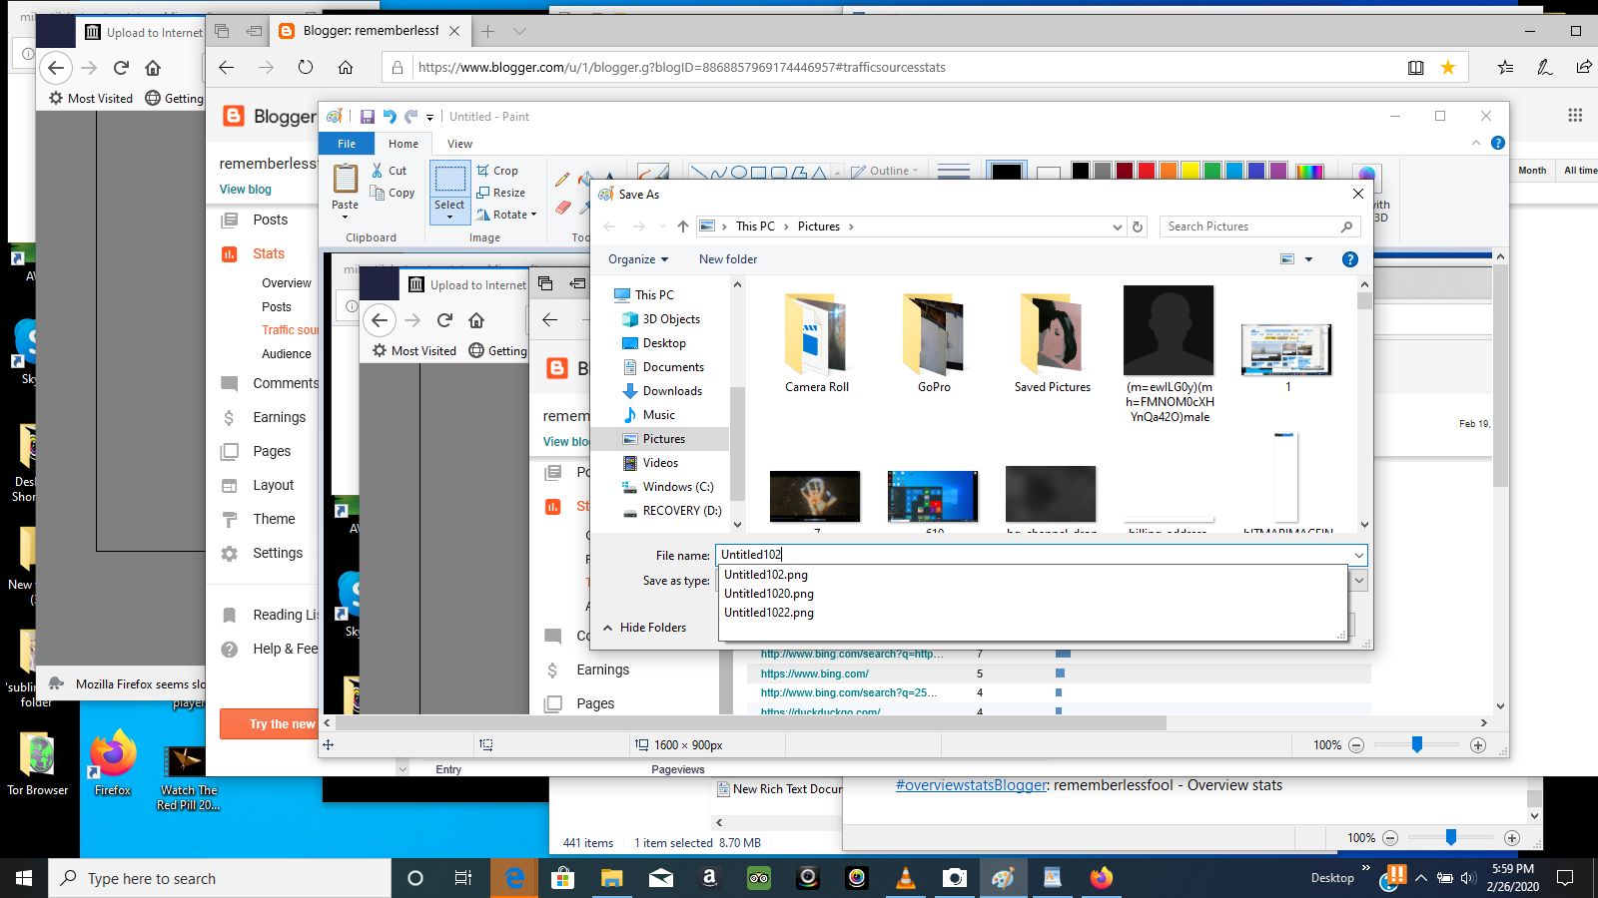Choose the yellow color swatch in Paint's palette
Viewport: 1598px width, 898px height.
[x=1190, y=171]
